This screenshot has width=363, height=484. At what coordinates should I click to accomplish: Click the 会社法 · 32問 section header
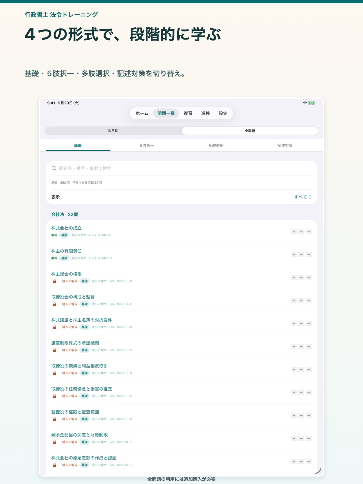[x=65, y=214]
